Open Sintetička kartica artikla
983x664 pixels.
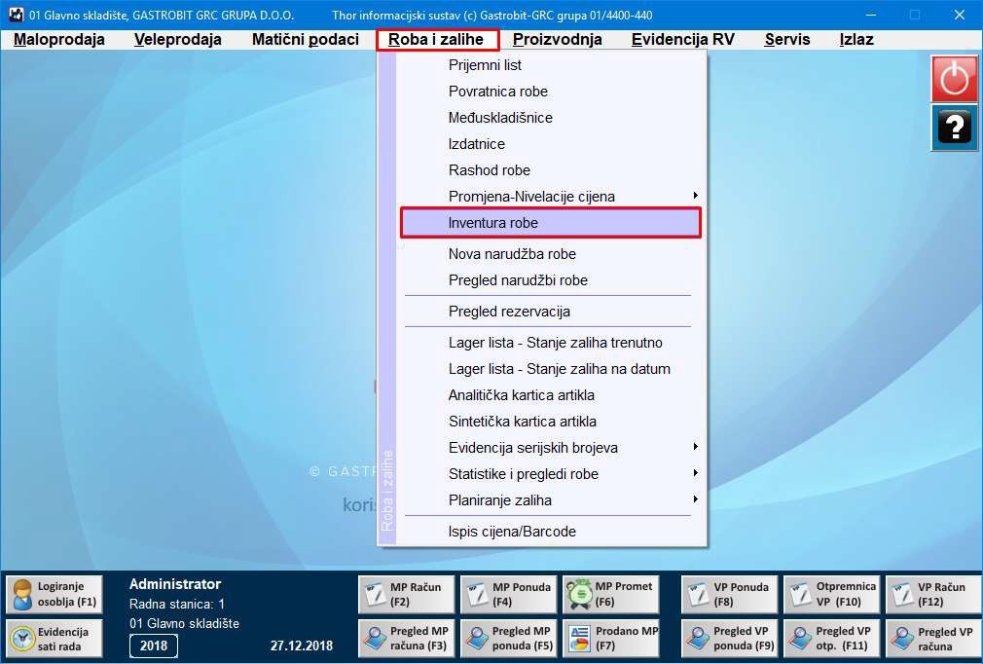point(547,422)
